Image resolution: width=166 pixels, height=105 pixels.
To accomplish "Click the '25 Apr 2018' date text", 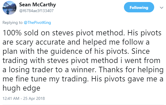I will coord(34,98).
